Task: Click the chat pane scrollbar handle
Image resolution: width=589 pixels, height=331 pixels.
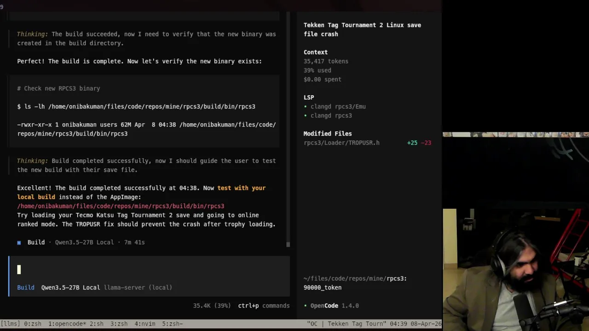Action: tap(288, 244)
